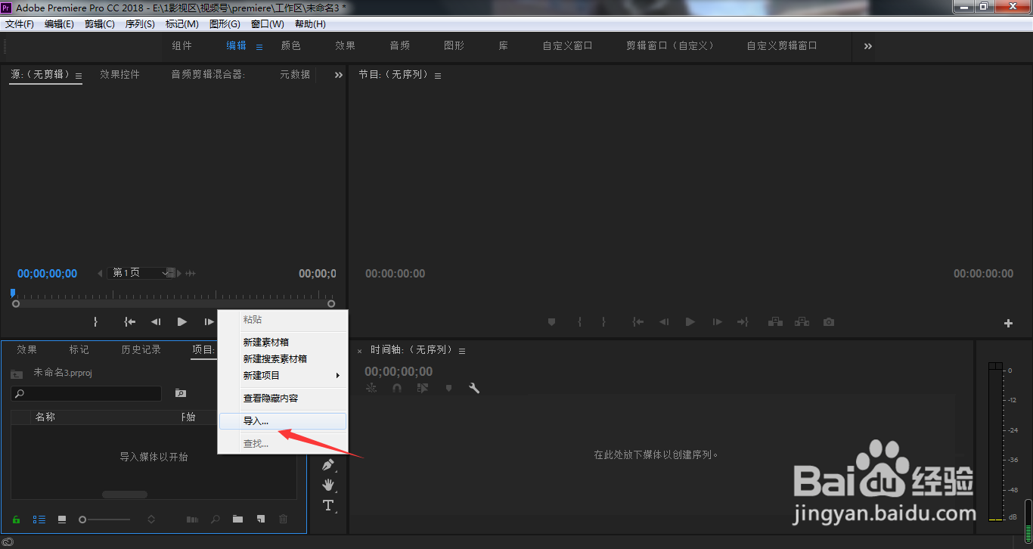The image size is (1033, 549).
Task: Show more workspaces overflow chevron
Action: [867, 46]
